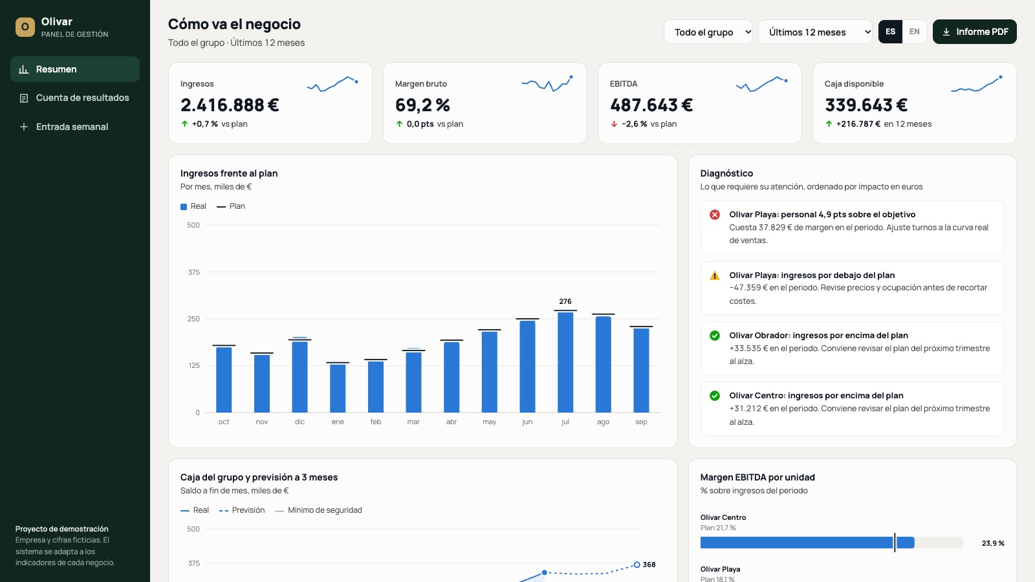Image resolution: width=1035 pixels, height=582 pixels.
Task: Click the yellow warning icon for Olivar Playa ingresos
Action: 715,275
